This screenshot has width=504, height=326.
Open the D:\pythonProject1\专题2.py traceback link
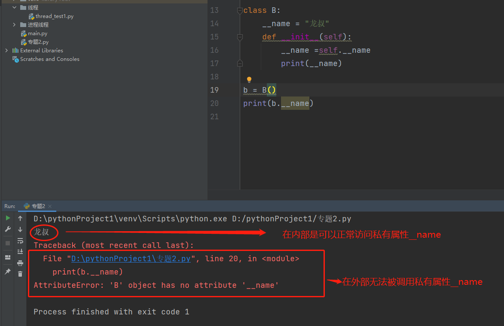point(131,259)
